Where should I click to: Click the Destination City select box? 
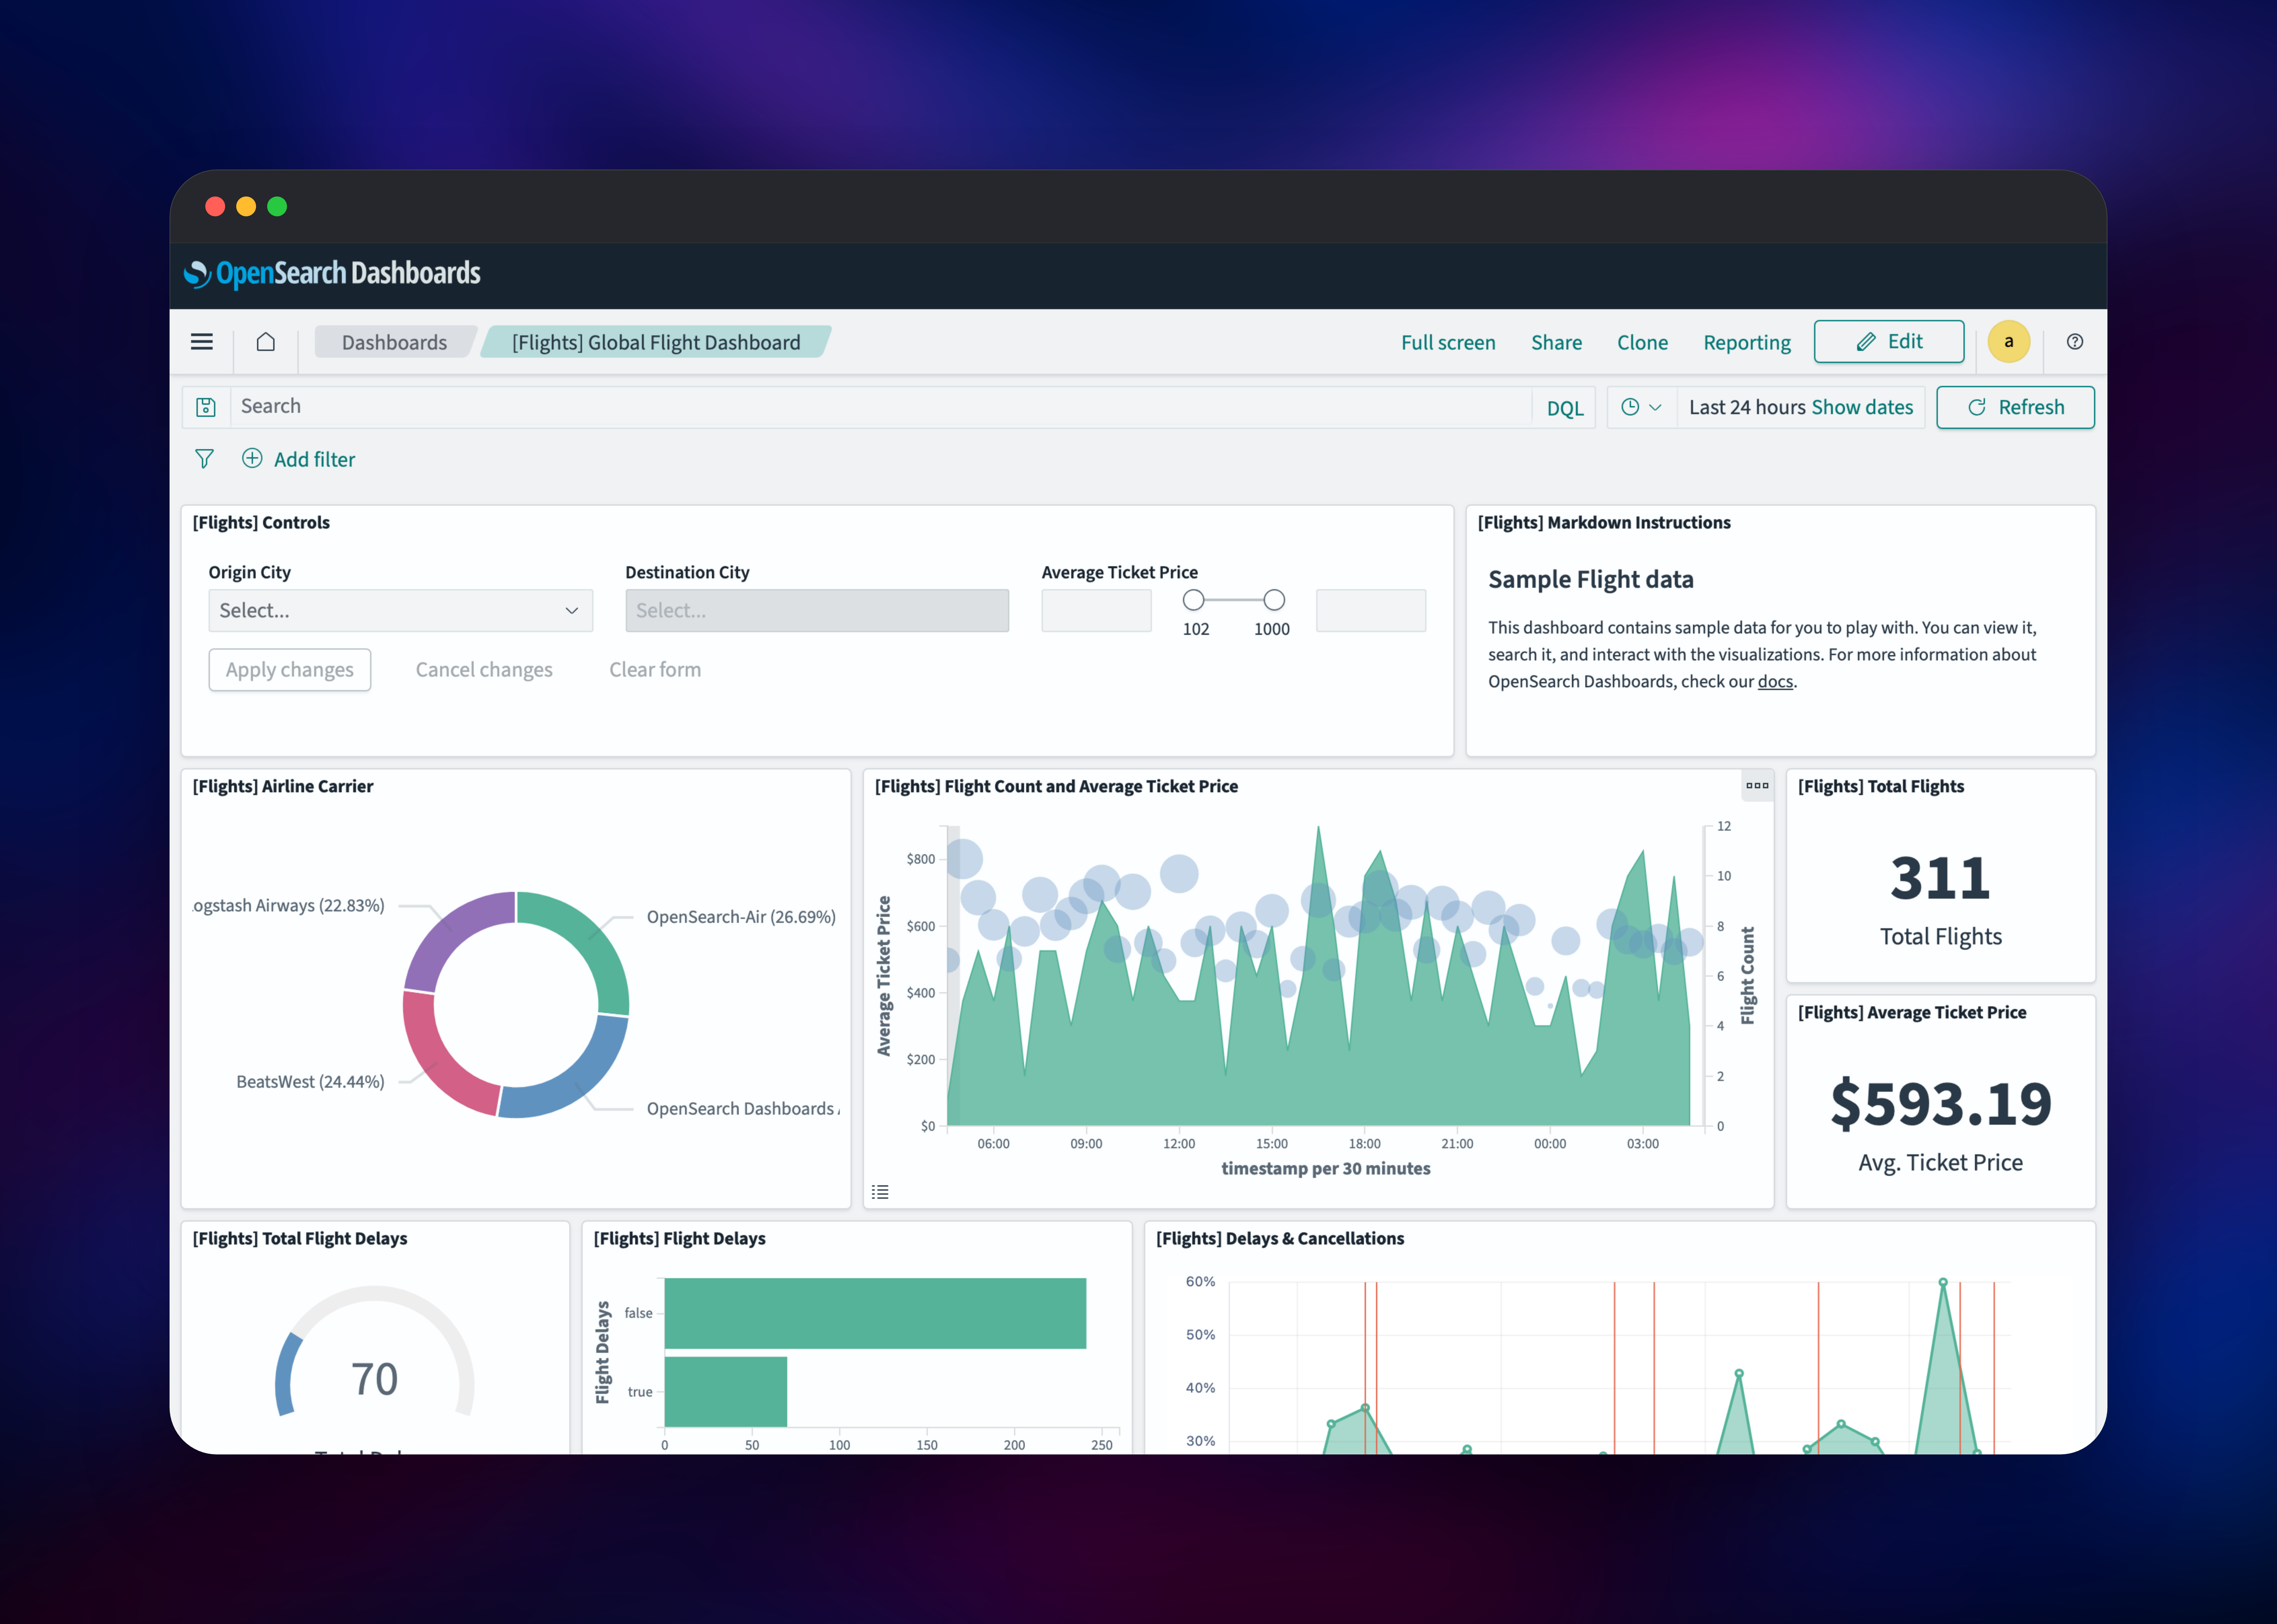coord(817,611)
